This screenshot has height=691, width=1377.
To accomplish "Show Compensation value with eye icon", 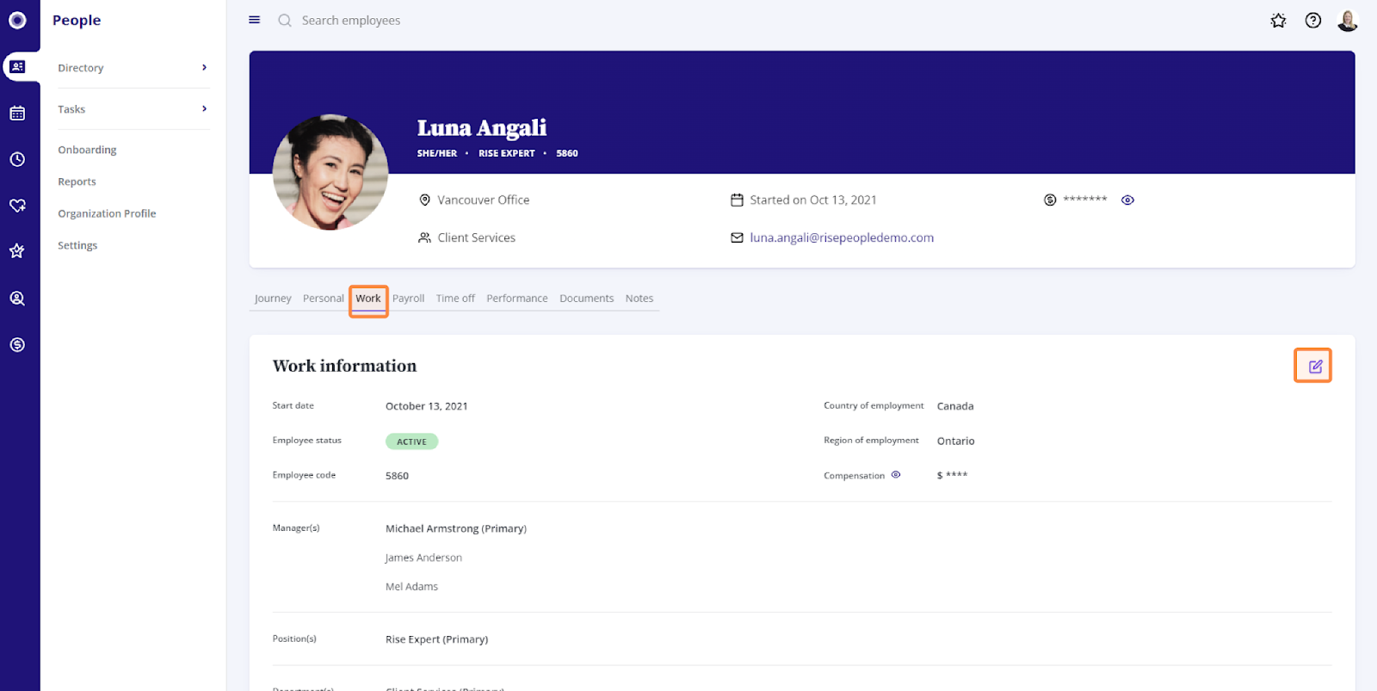I will click(896, 475).
